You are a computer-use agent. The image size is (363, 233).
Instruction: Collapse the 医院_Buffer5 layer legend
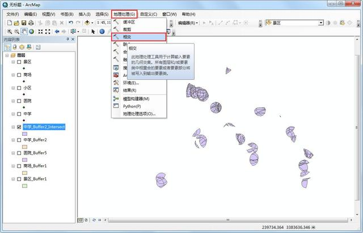(13, 153)
